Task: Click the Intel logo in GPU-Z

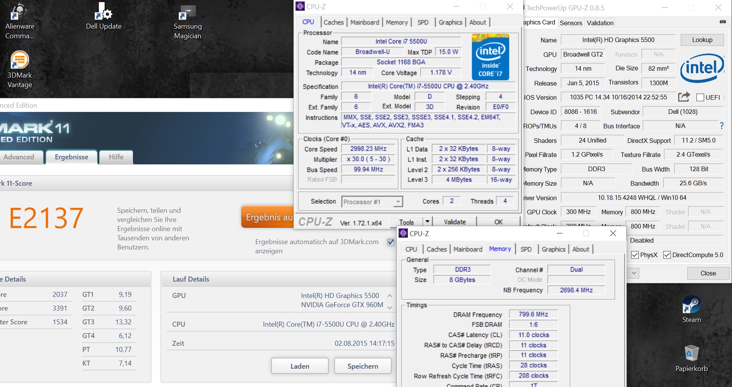Action: (x=702, y=68)
